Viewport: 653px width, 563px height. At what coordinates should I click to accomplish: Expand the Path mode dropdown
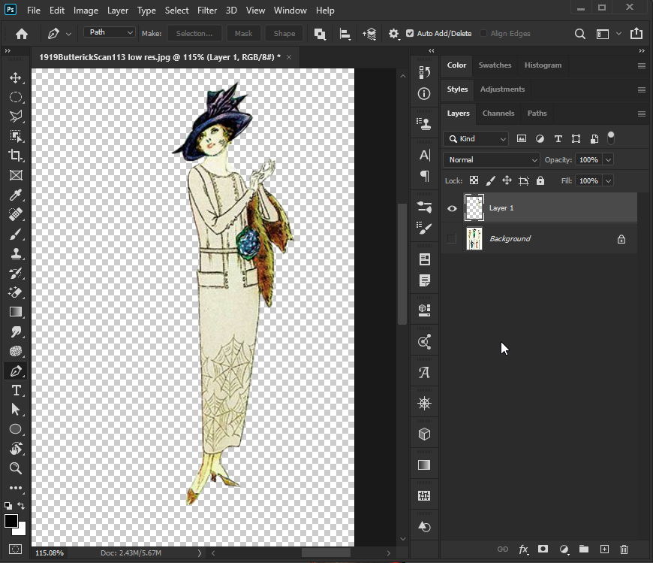[x=110, y=33]
